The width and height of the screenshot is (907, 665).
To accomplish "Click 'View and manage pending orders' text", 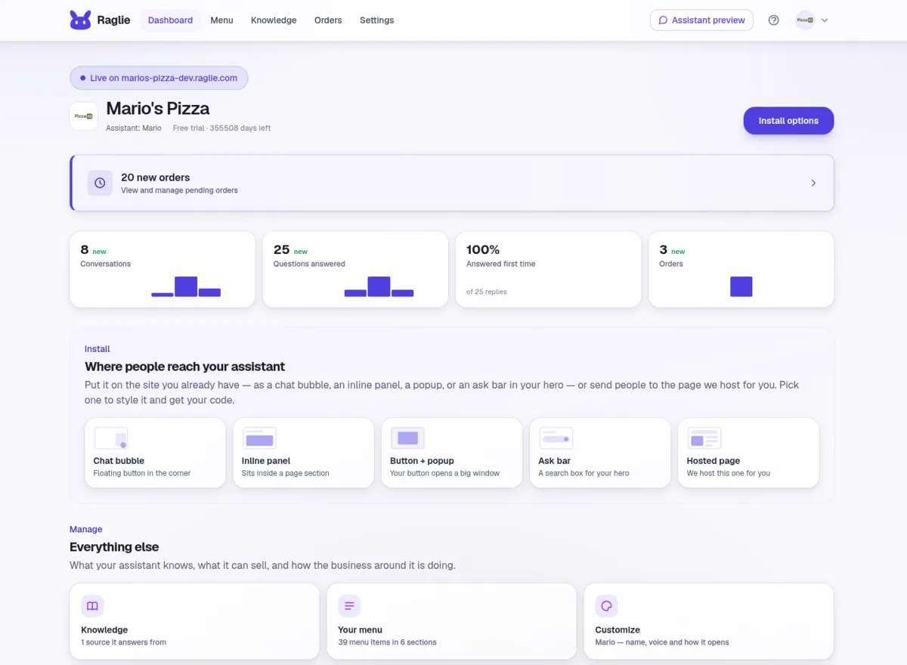I will (179, 190).
